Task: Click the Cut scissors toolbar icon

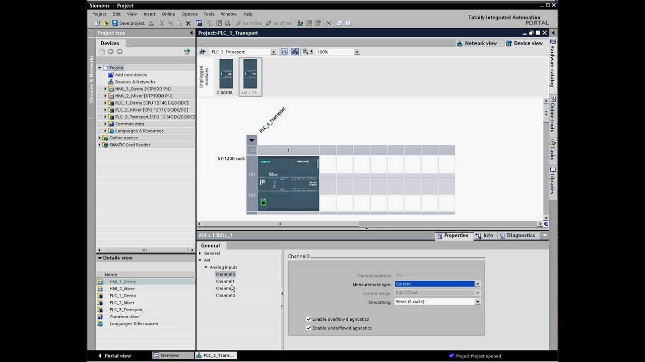Action: [162, 23]
